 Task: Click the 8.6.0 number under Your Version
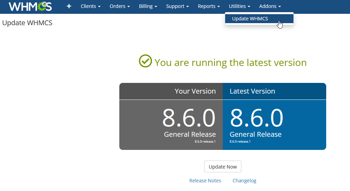pos(189,118)
